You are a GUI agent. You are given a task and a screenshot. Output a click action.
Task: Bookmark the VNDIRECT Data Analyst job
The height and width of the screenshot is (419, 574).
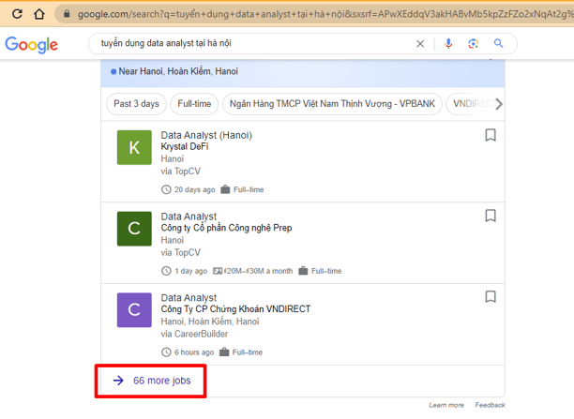tap(491, 296)
